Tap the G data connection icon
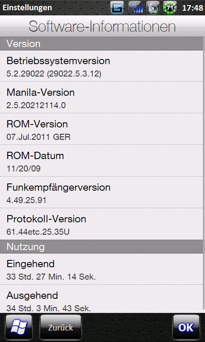205x342 pixels. [x=117, y=8]
